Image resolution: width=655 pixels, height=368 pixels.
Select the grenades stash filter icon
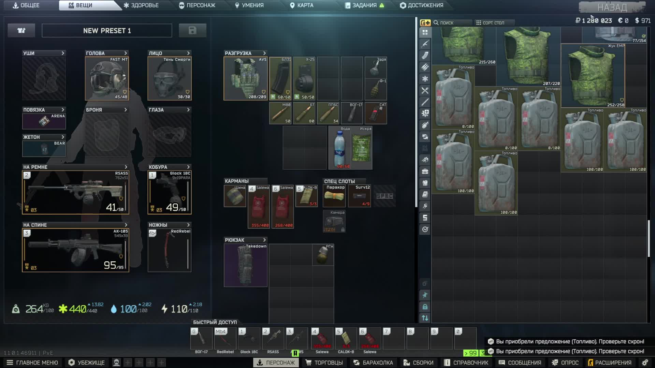tap(425, 125)
